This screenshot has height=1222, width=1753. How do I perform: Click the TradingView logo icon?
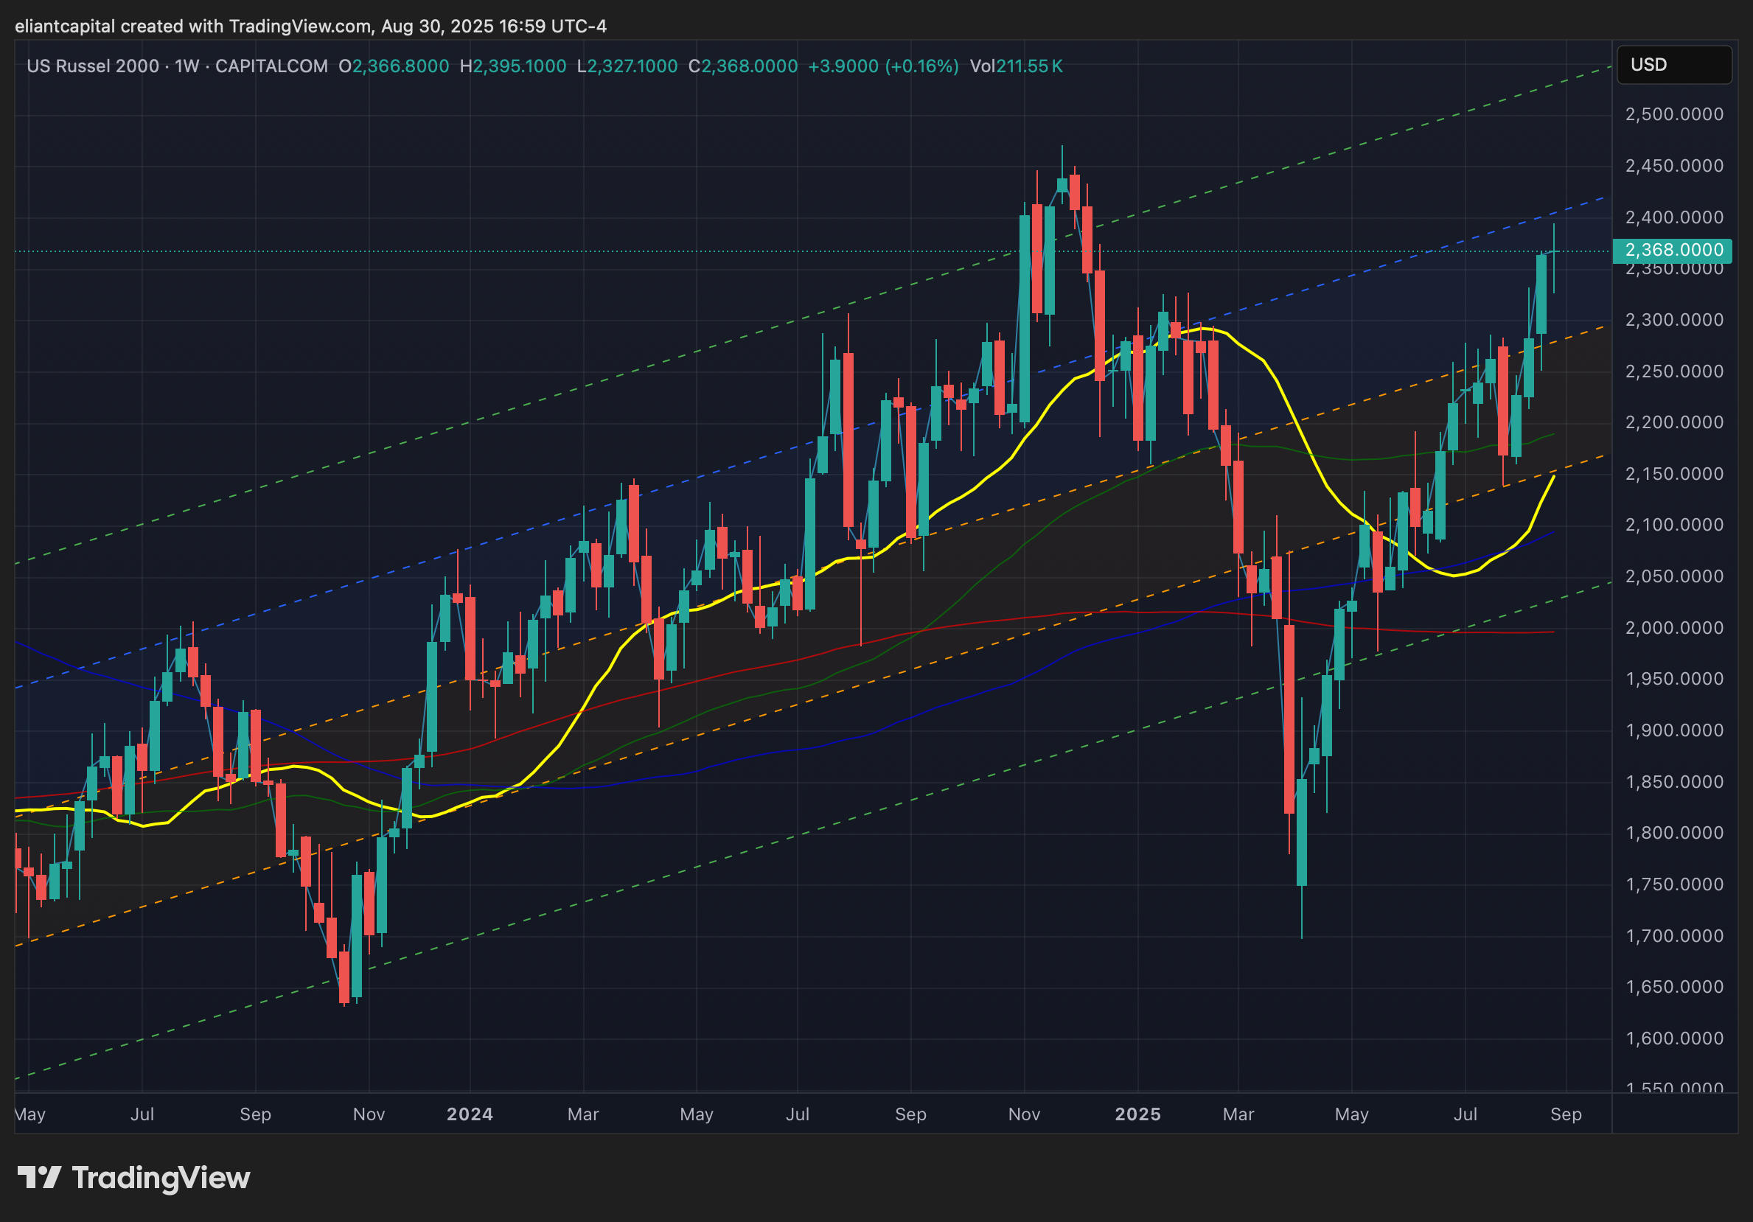click(39, 1178)
